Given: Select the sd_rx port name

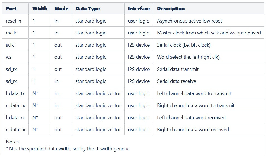Looking at the screenshot, I should tap(11, 81).
